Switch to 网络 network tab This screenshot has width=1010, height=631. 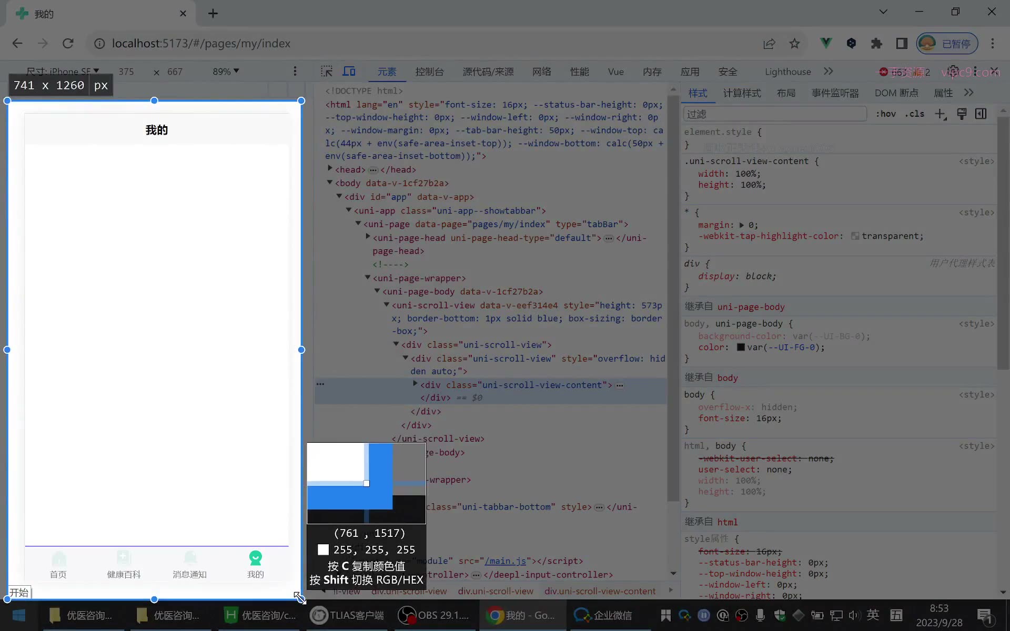[x=541, y=72]
